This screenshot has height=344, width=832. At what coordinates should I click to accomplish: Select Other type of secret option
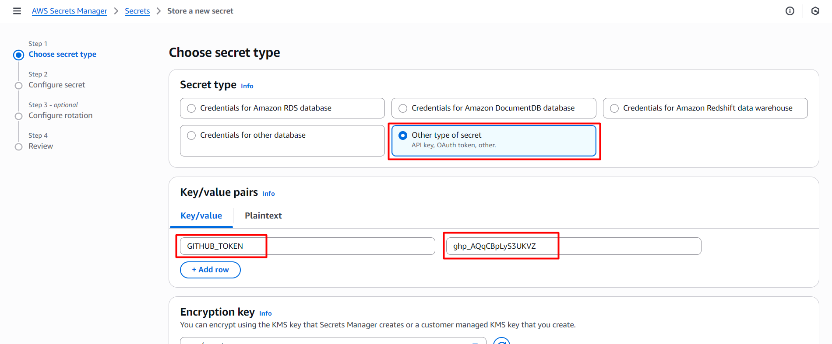(x=494, y=140)
